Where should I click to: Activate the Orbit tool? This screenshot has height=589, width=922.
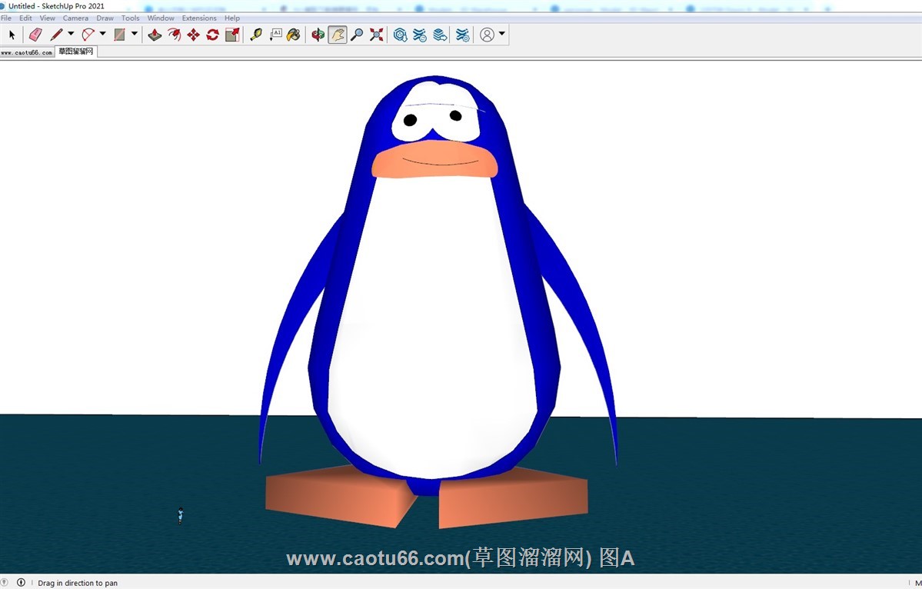(x=318, y=35)
